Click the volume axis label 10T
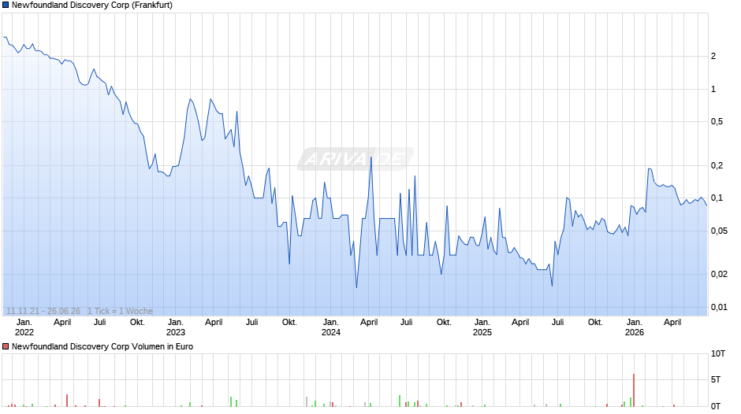This screenshot has width=741, height=414. pyautogui.click(x=718, y=353)
